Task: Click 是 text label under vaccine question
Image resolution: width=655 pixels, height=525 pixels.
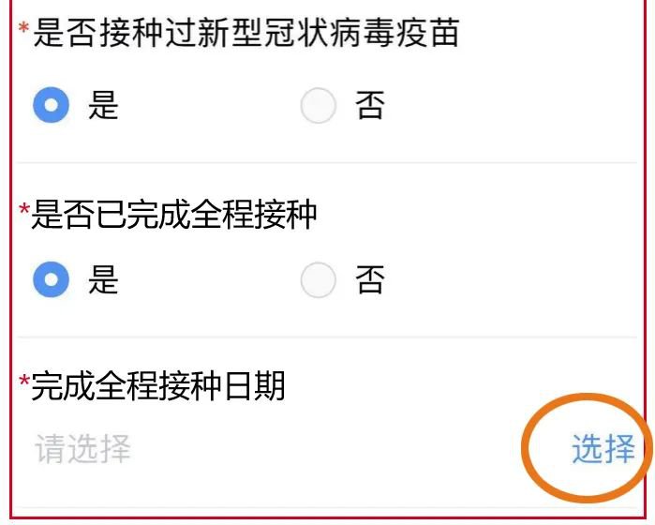Action: point(103,105)
